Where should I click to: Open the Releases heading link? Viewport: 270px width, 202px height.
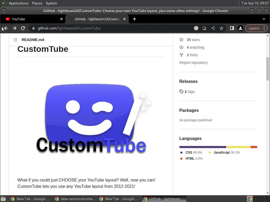click(x=188, y=82)
